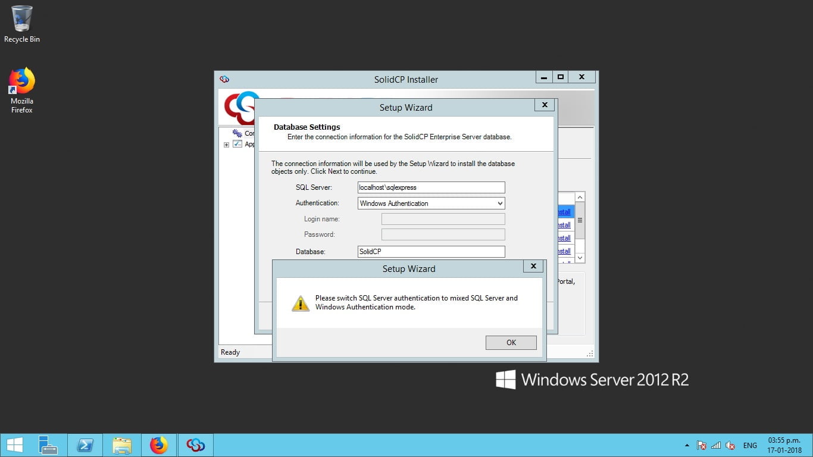The width and height of the screenshot is (813, 457).
Task: Click the "Please switch SQL Server authentication" message
Action: pos(417,302)
